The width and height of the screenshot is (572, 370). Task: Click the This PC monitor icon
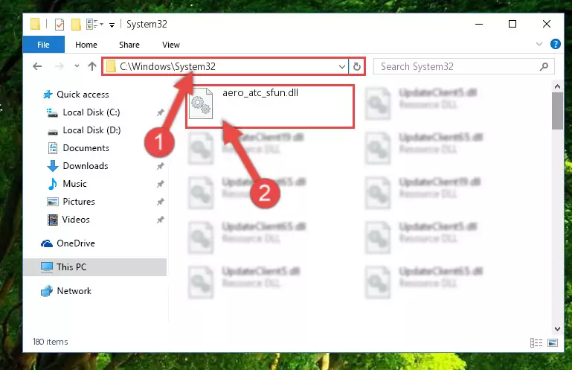click(x=47, y=267)
